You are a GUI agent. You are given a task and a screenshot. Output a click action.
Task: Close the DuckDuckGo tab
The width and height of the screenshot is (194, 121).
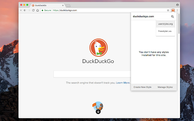(63, 5)
